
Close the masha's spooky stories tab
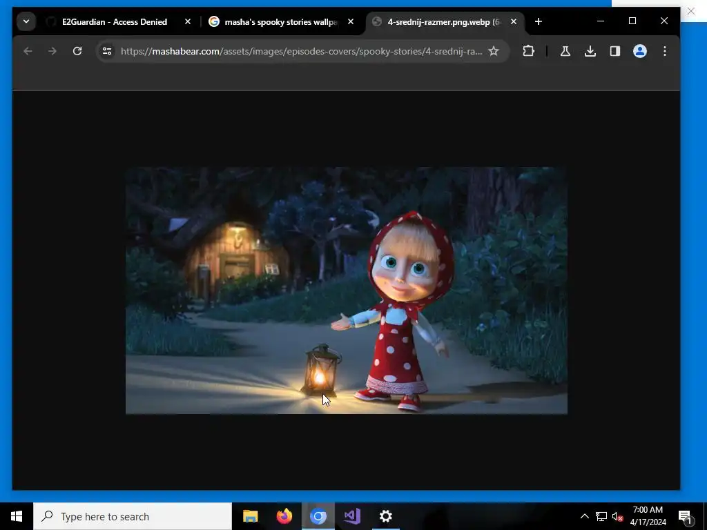point(351,21)
